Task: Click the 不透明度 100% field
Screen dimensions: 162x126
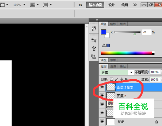Action: pyautogui.click(x=155, y=72)
